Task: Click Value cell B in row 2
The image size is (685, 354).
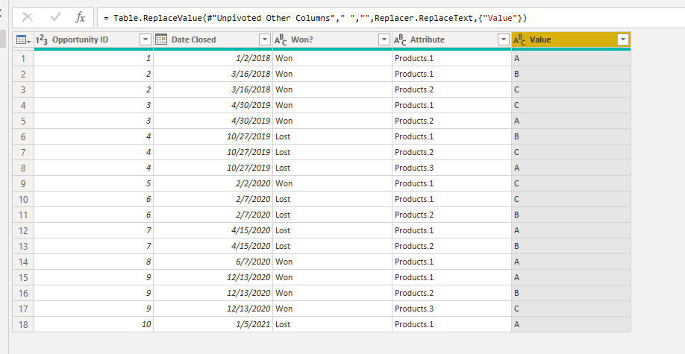Action: click(x=572, y=74)
